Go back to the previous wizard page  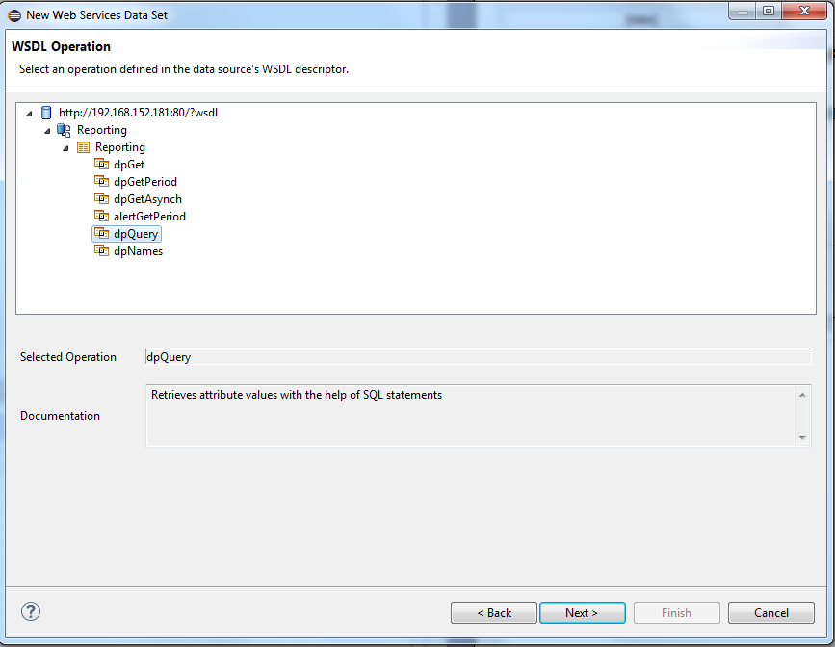click(494, 613)
